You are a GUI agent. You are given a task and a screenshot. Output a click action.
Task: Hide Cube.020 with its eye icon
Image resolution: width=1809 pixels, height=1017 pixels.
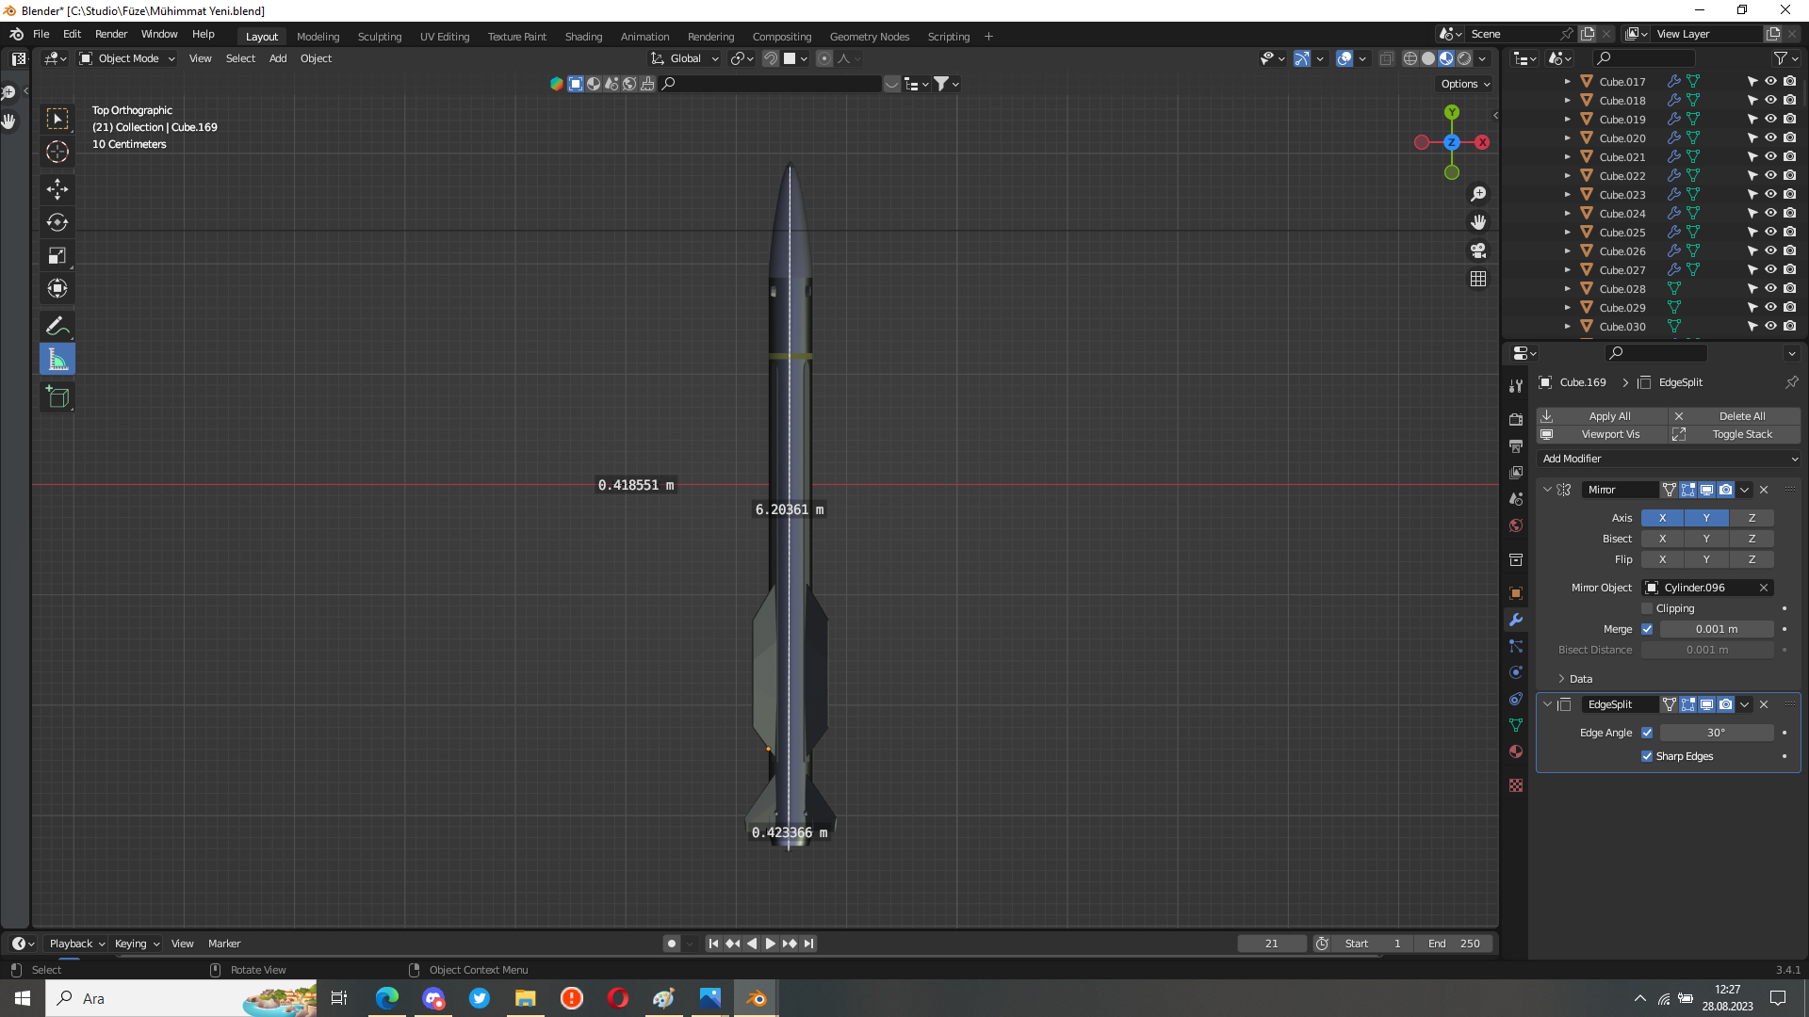[x=1770, y=137]
